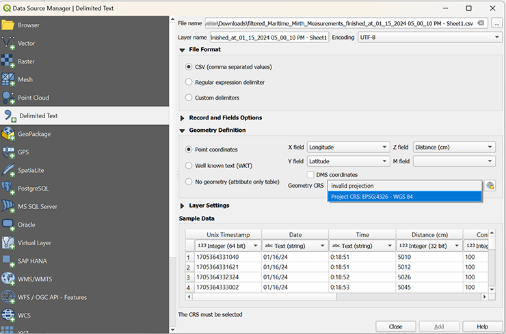Open the Mesh source icon
The height and width of the screenshot is (334, 506).
(x=8, y=79)
